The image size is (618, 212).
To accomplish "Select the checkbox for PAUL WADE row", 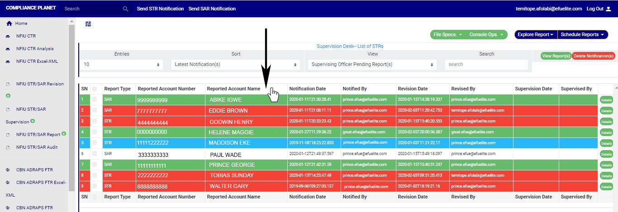I will pos(95,154).
